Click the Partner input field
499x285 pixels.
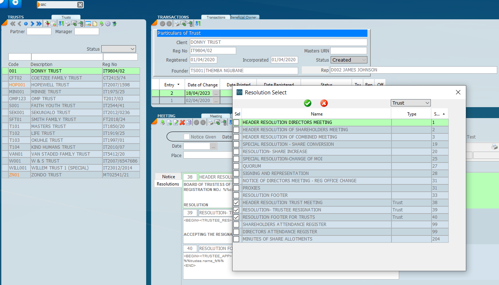point(39,32)
